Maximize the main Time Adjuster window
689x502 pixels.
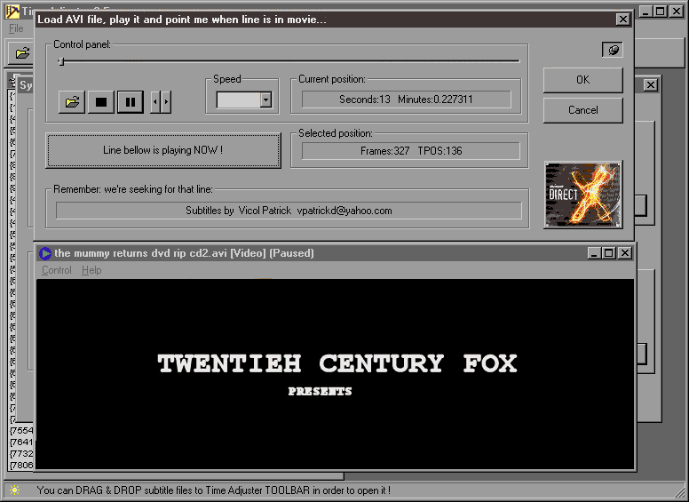point(660,12)
